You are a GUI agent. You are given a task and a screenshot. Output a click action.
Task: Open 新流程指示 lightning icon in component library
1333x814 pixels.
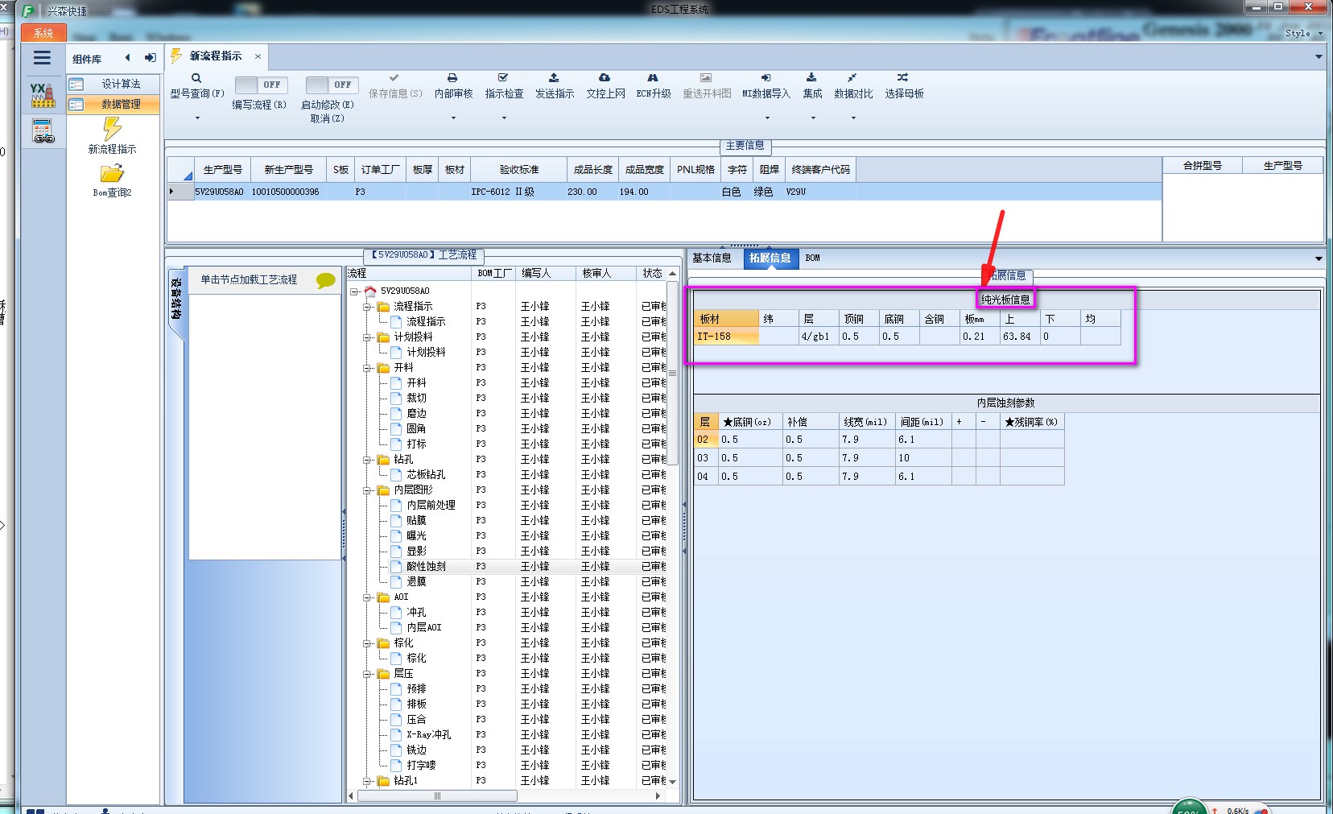(x=112, y=129)
